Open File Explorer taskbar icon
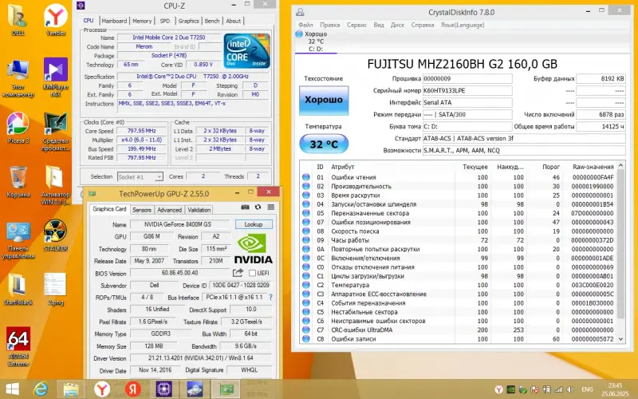The image size is (638, 399). 71,389
